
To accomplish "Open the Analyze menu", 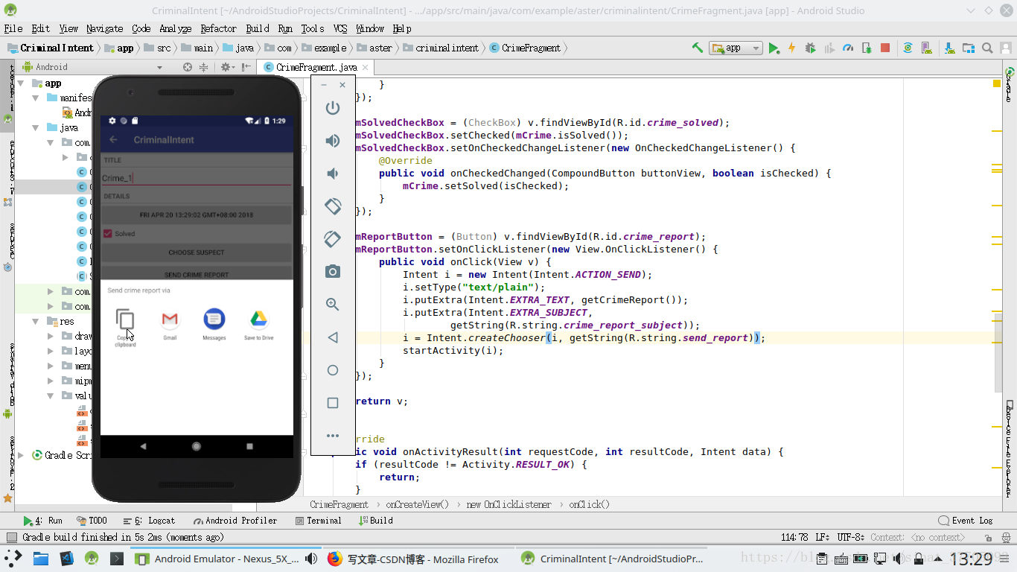I will tap(176, 28).
